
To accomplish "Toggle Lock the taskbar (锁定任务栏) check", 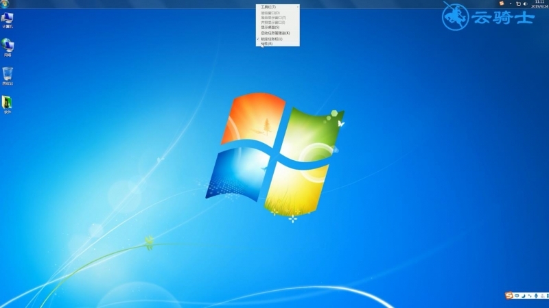I will point(278,39).
